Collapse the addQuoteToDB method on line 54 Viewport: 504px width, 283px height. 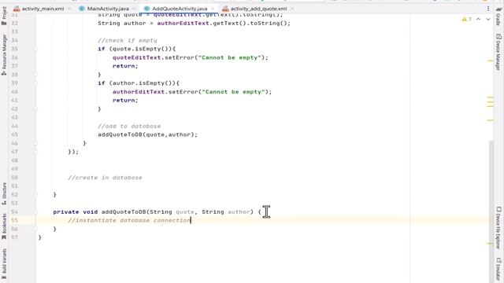click(x=35, y=211)
